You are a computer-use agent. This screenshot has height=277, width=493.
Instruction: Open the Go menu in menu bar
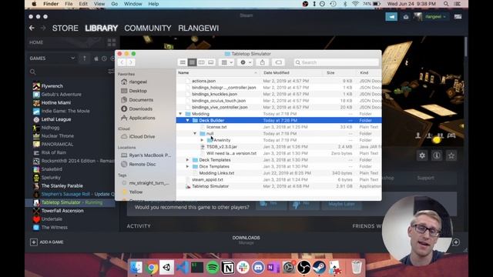(x=115, y=4)
